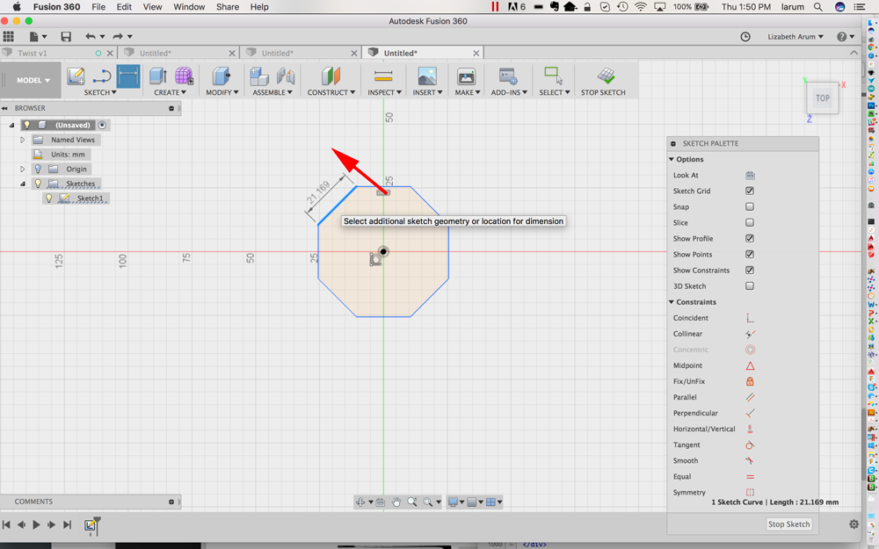Undo the last action
The width and height of the screenshot is (879, 549).
coord(91,36)
